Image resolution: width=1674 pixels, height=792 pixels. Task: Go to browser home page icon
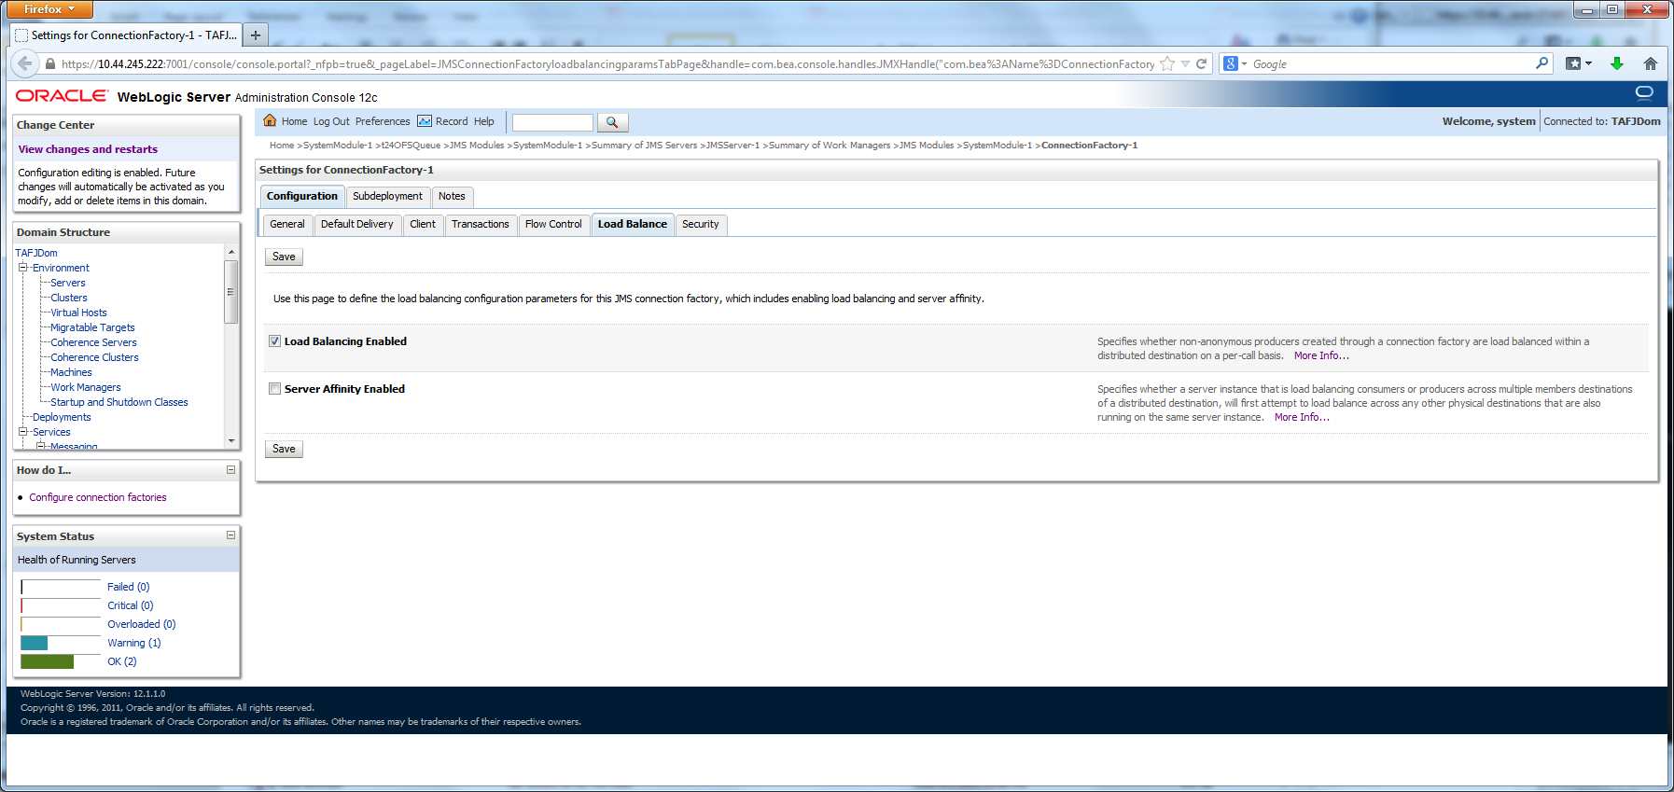coord(1651,63)
